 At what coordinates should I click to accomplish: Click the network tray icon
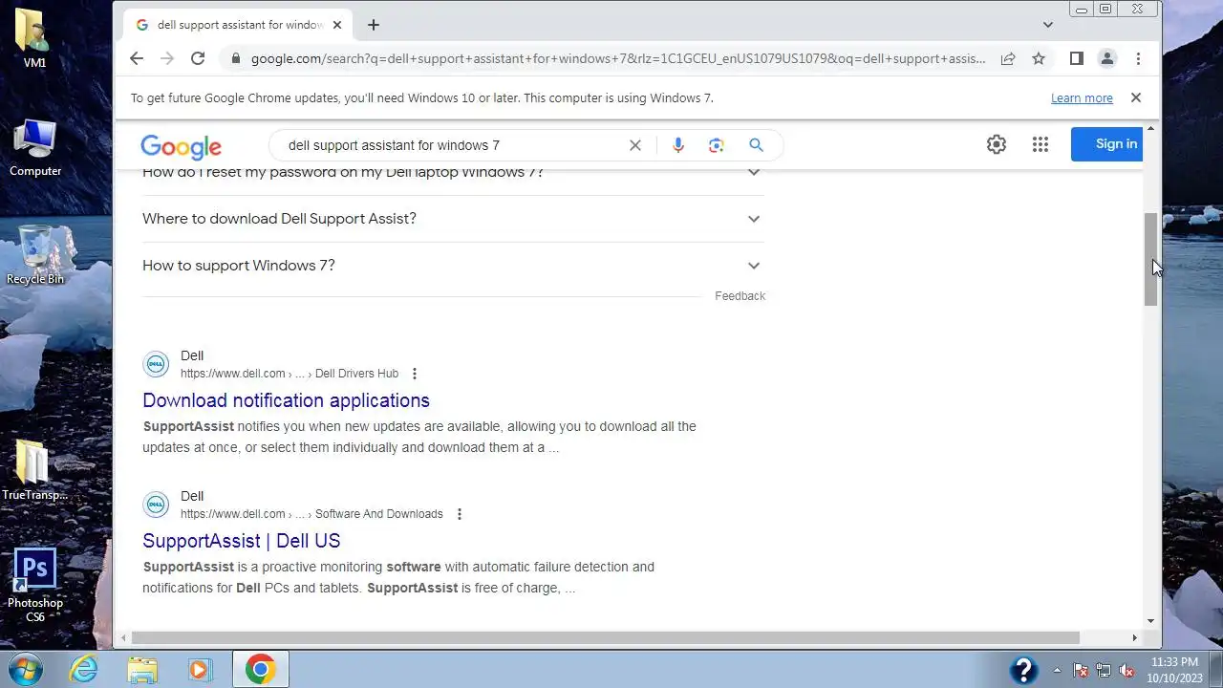click(1104, 670)
